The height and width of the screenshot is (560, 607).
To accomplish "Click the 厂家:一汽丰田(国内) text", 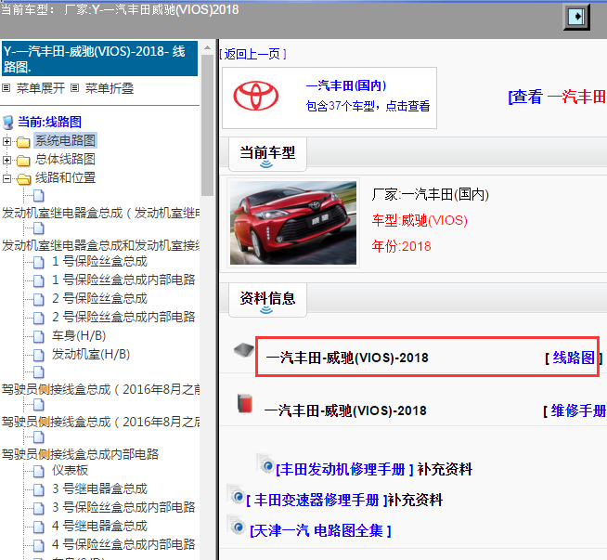I will tap(430, 194).
